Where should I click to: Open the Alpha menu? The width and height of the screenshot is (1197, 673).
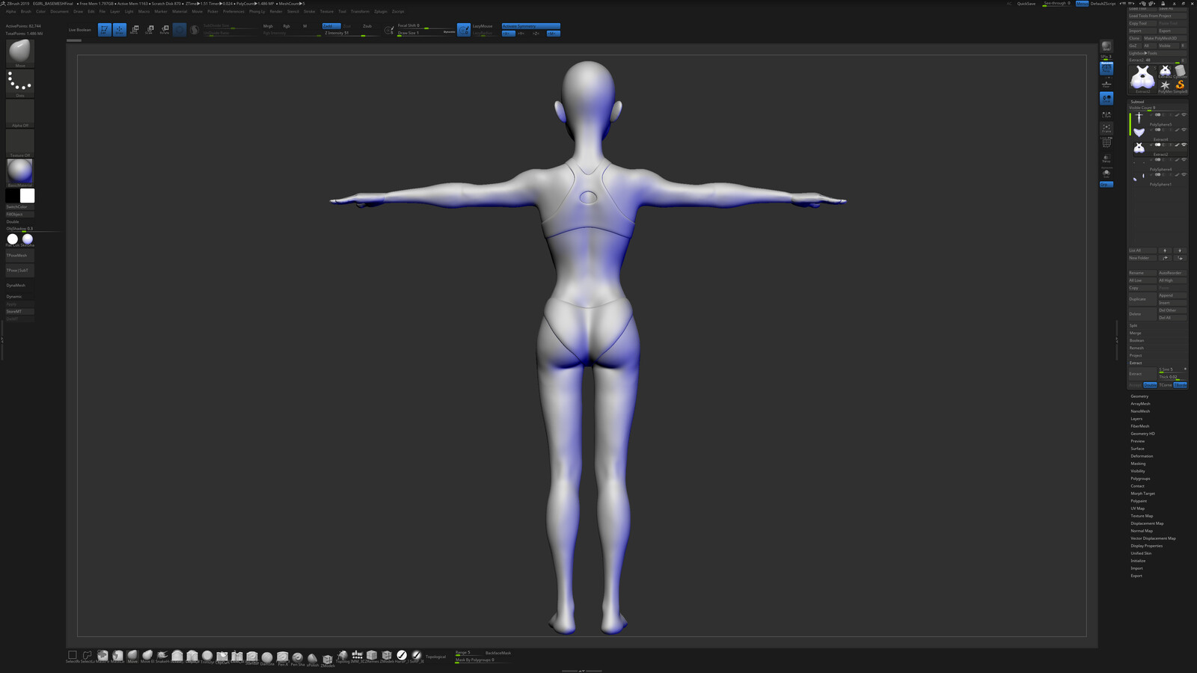tap(10, 11)
